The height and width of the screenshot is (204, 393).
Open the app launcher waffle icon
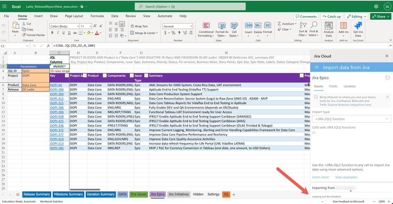(4, 7)
